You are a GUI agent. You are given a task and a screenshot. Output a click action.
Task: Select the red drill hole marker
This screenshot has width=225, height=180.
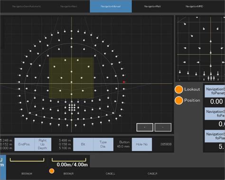(124, 82)
